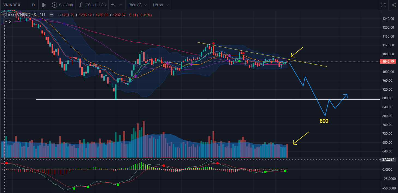Click the close value C1282.57
This screenshot has height=193, width=398.
coord(118,15)
